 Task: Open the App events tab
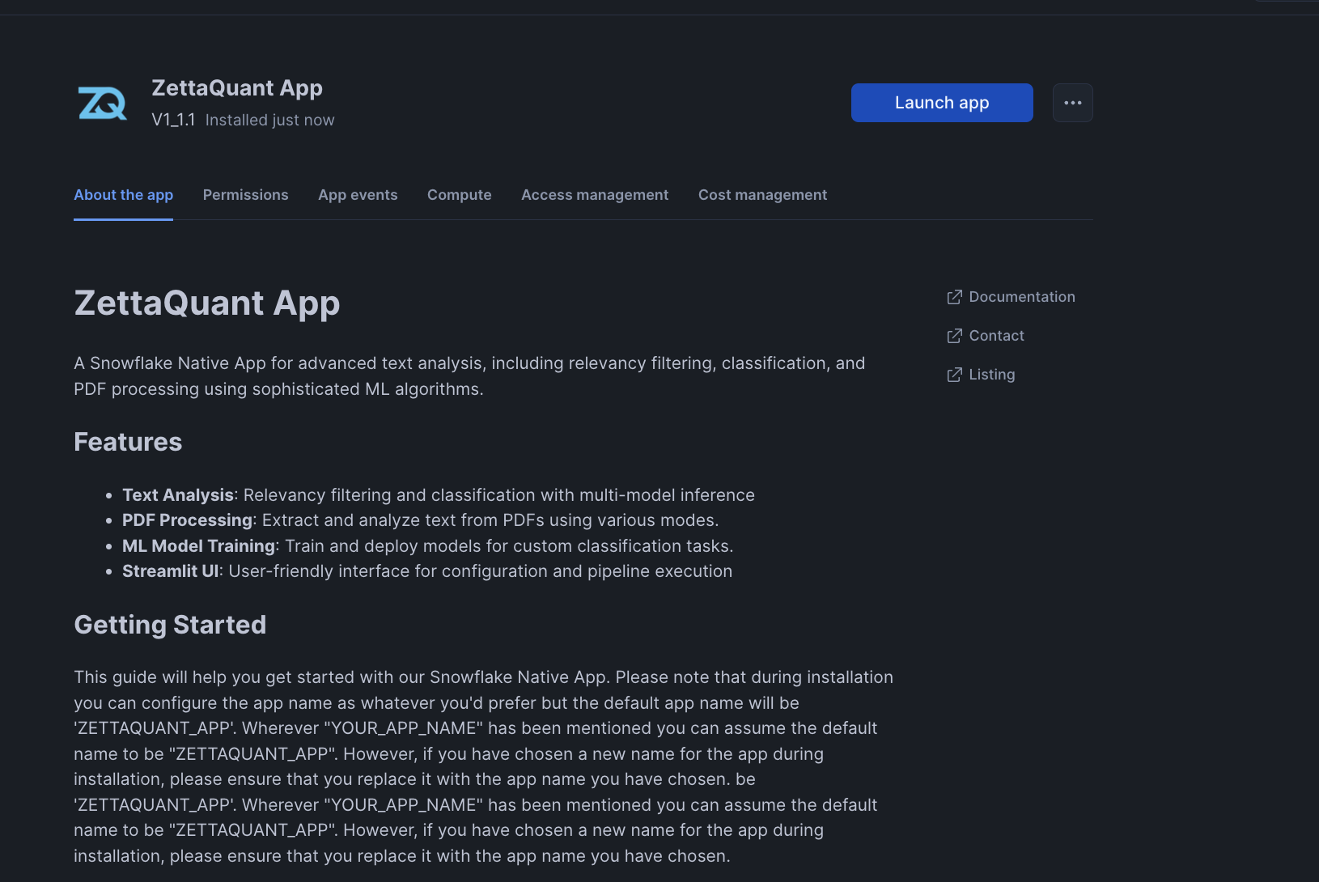(358, 195)
